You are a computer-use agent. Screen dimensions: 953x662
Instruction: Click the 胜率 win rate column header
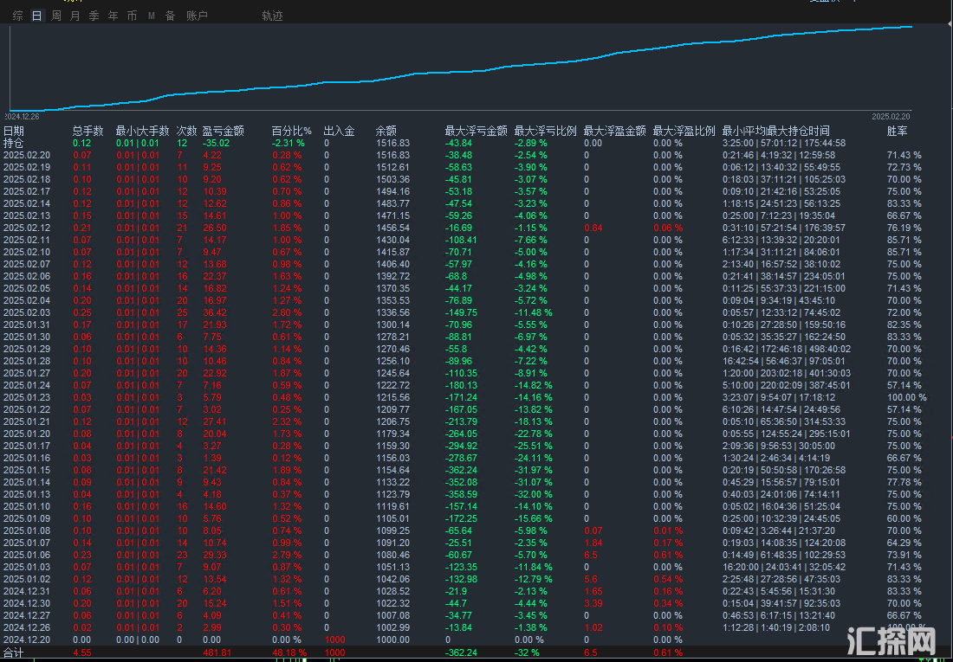tap(898, 132)
